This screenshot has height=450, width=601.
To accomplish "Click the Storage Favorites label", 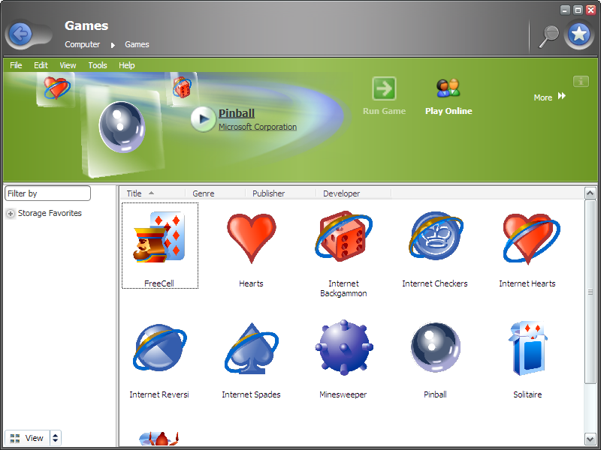I will coord(50,213).
